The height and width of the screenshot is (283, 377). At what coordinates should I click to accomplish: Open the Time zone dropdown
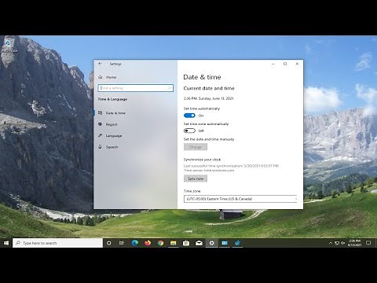tap(241, 199)
